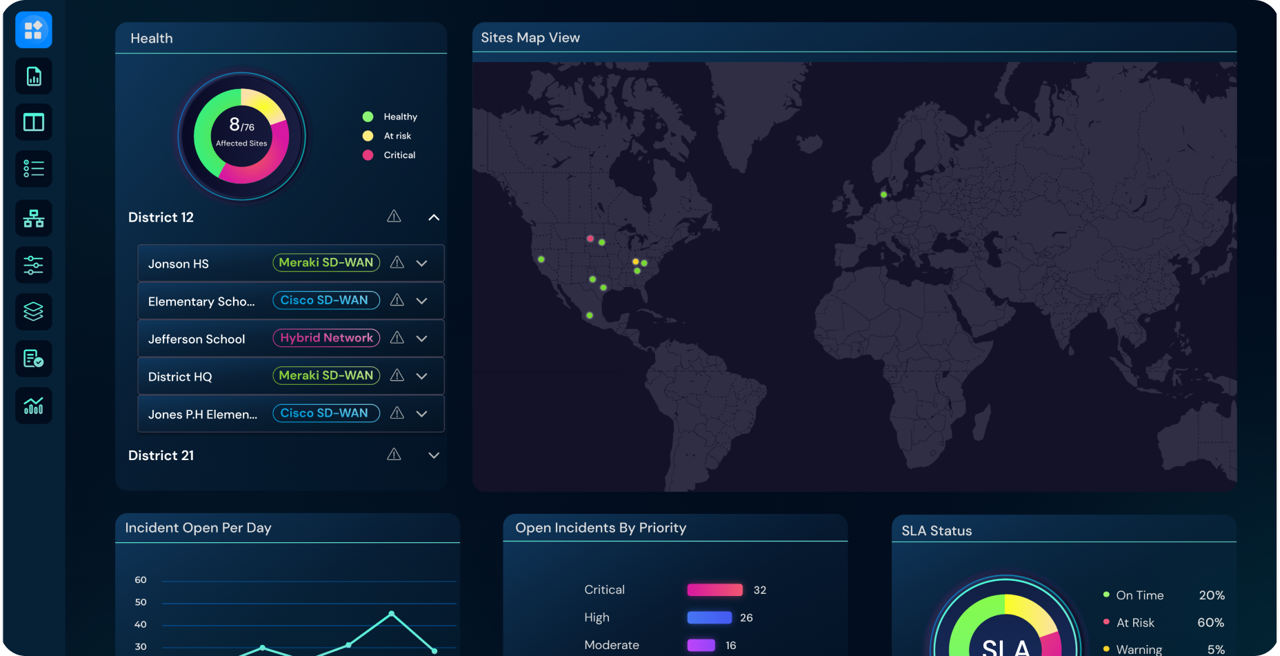The width and height of the screenshot is (1280, 656).
Task: Click the High count value 26
Action: (746, 617)
